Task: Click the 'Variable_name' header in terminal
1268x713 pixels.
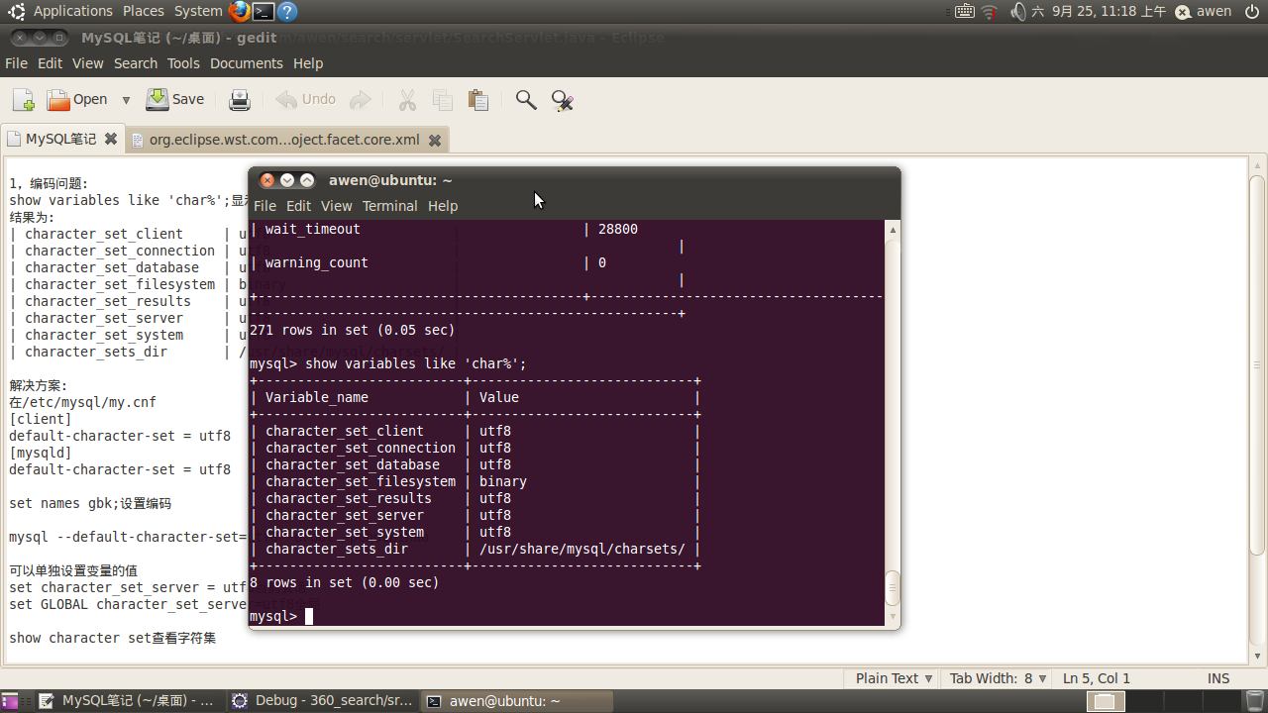Action: 317,397
